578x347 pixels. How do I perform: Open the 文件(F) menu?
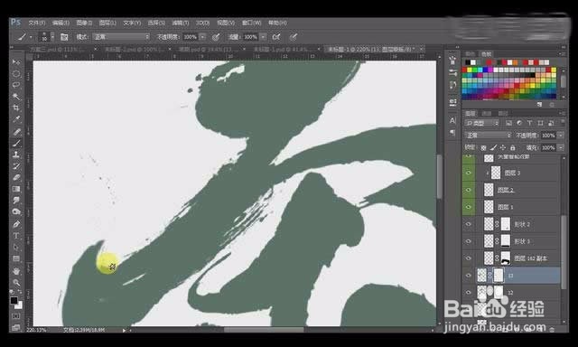click(x=37, y=23)
